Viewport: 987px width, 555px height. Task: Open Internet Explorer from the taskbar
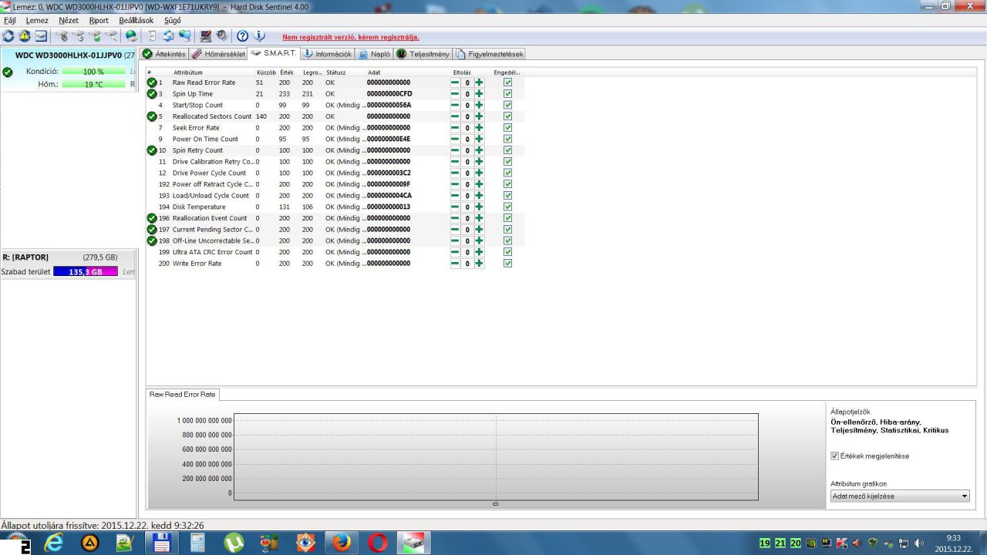[54, 543]
